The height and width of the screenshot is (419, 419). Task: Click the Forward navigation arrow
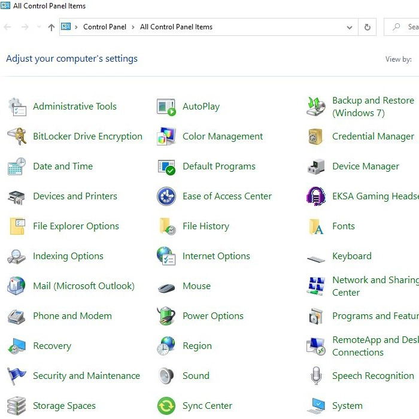(25, 27)
